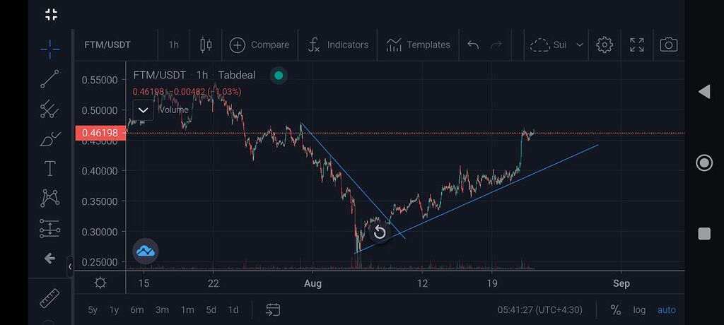Viewport: 724px width, 325px height.
Task: Open the chart patterns tool
Action: [x=49, y=199]
